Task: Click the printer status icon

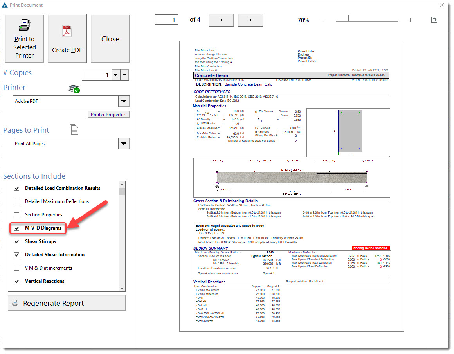Action: (74, 89)
